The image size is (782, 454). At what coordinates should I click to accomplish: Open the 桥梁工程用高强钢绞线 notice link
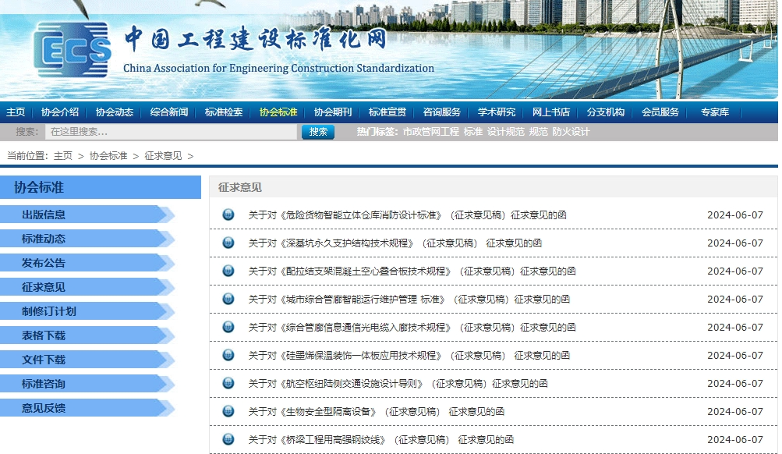click(380, 439)
